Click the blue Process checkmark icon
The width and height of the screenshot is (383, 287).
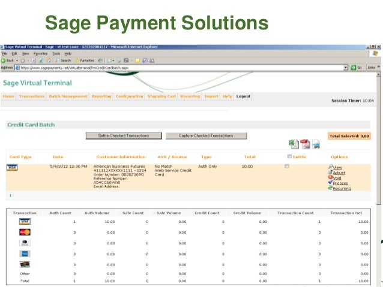pyautogui.click(x=331, y=182)
